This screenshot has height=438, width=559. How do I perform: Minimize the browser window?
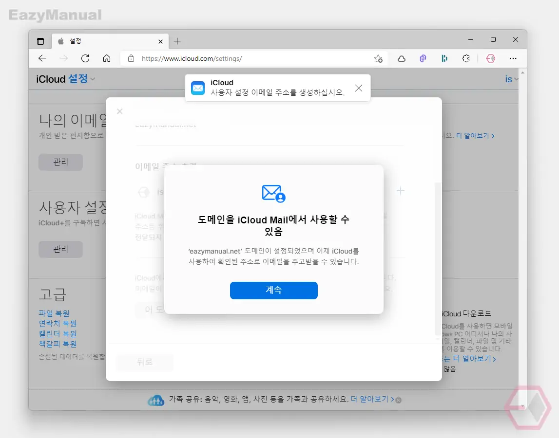point(471,39)
